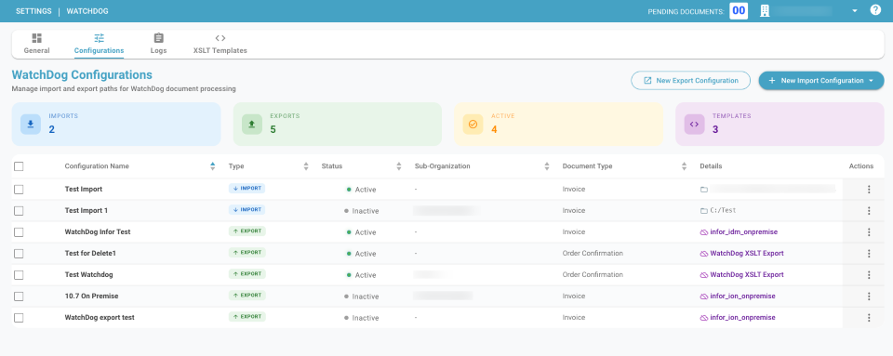Select the Test Import 1 row checkbox

[19, 211]
